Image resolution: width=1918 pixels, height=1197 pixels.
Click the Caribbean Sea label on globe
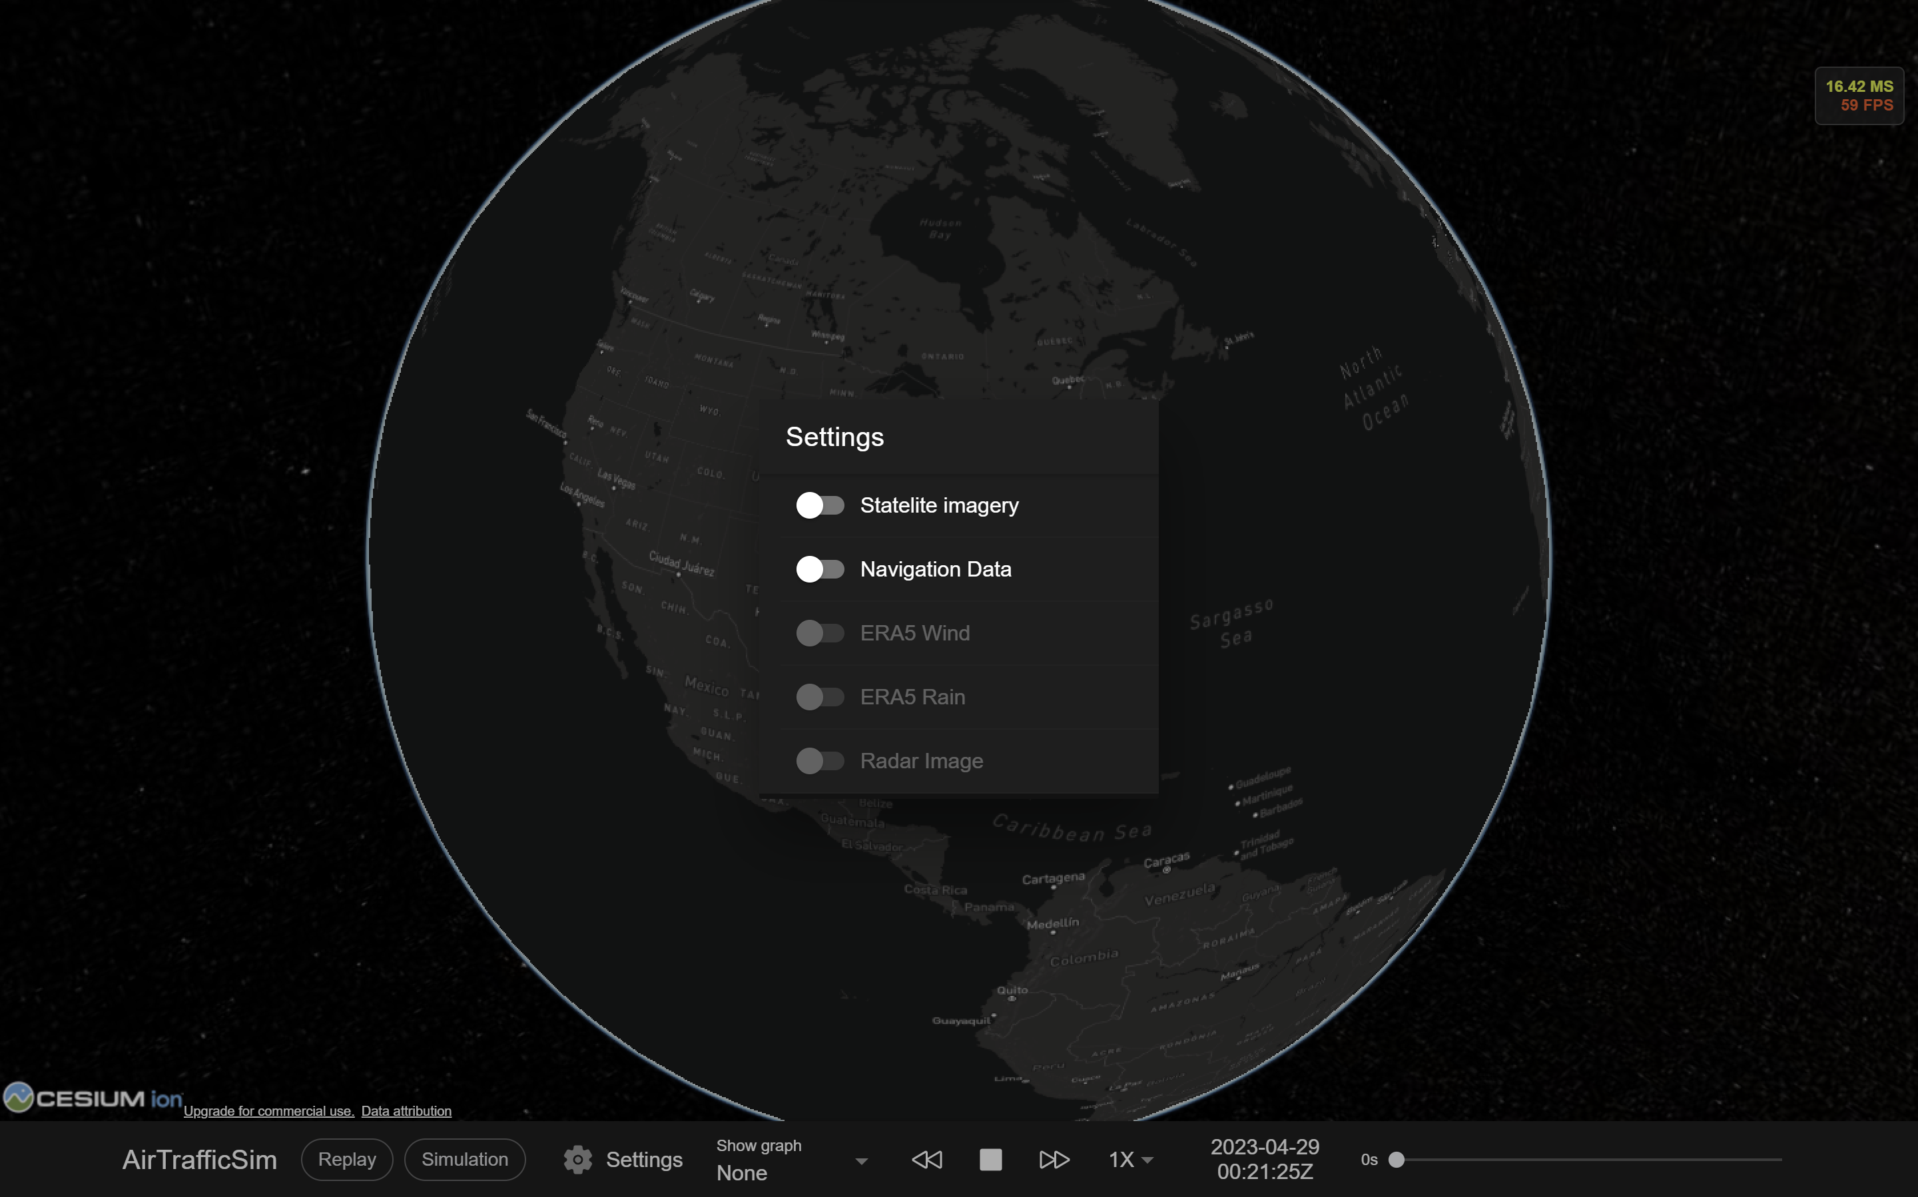tap(1072, 828)
